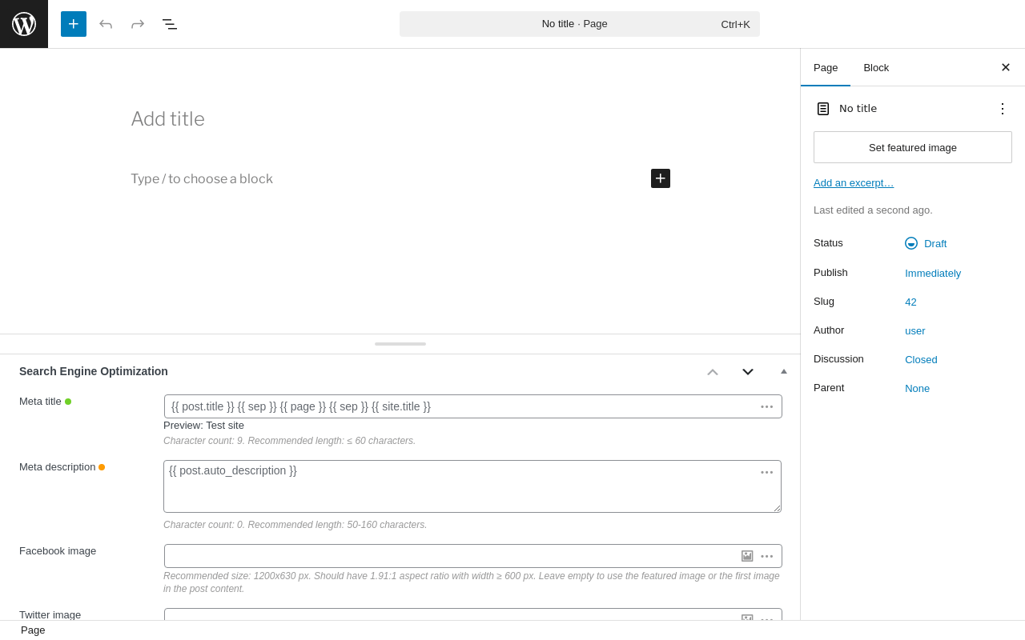Toggle the Closed discussion setting

pos(921,360)
